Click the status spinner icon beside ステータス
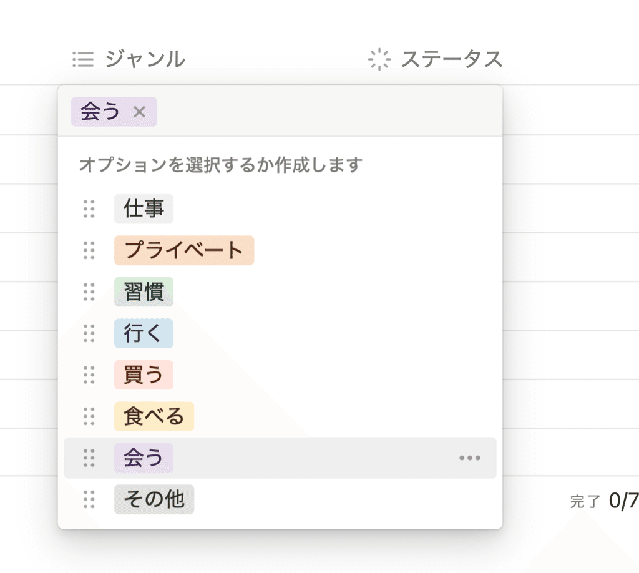The height and width of the screenshot is (573, 639). point(379,59)
